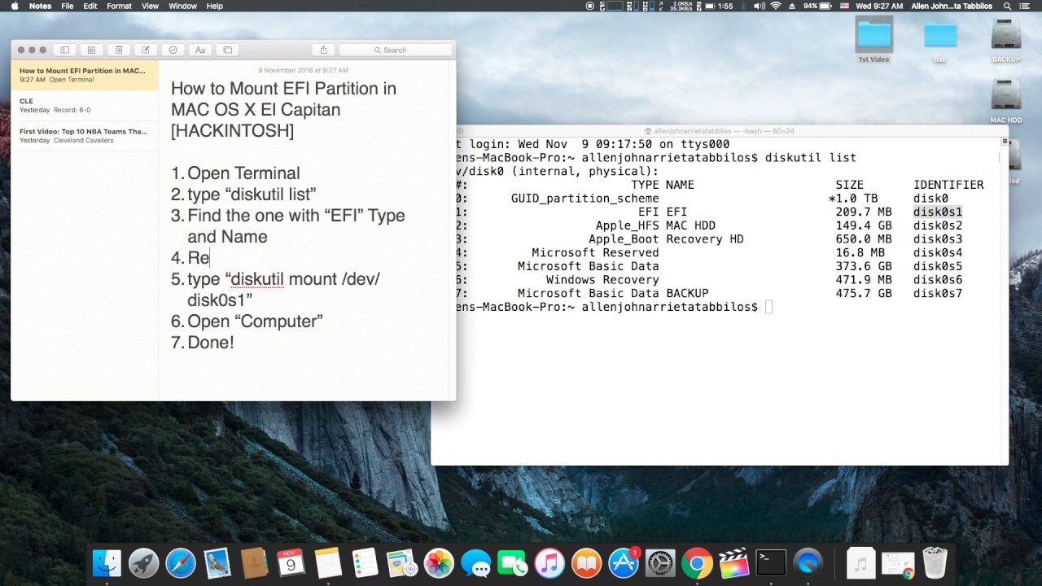
Task: Select the '1st Video' desktop folder
Action: tap(873, 39)
